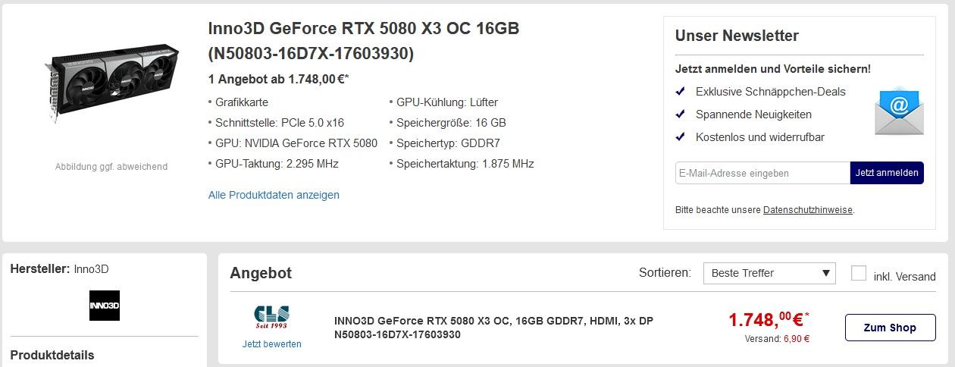Click the Versand 6,90 € shipping cost
The height and width of the screenshot is (367, 955).
[777, 339]
